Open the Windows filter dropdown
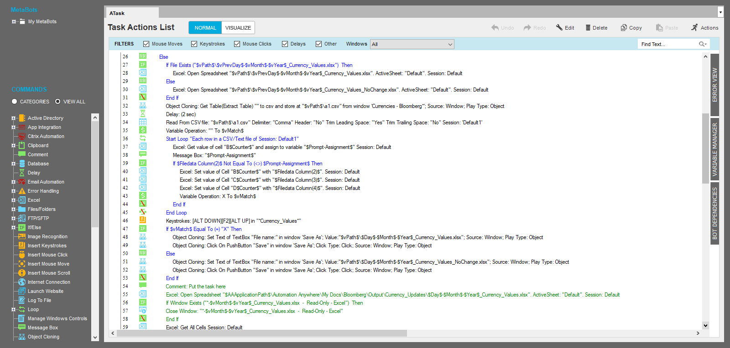The width and height of the screenshot is (730, 348). [412, 44]
